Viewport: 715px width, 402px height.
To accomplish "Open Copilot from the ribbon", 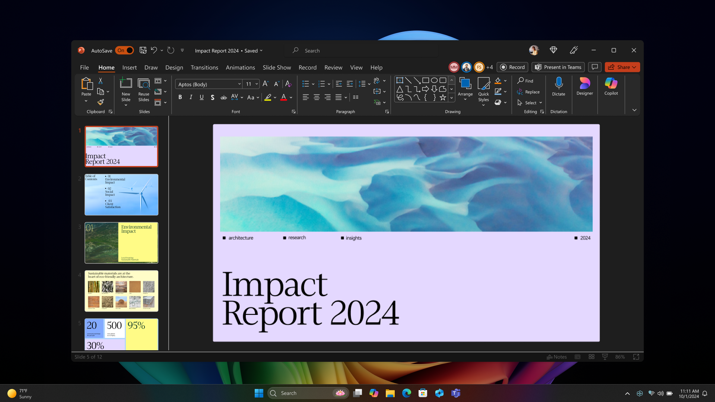I will pos(611,86).
